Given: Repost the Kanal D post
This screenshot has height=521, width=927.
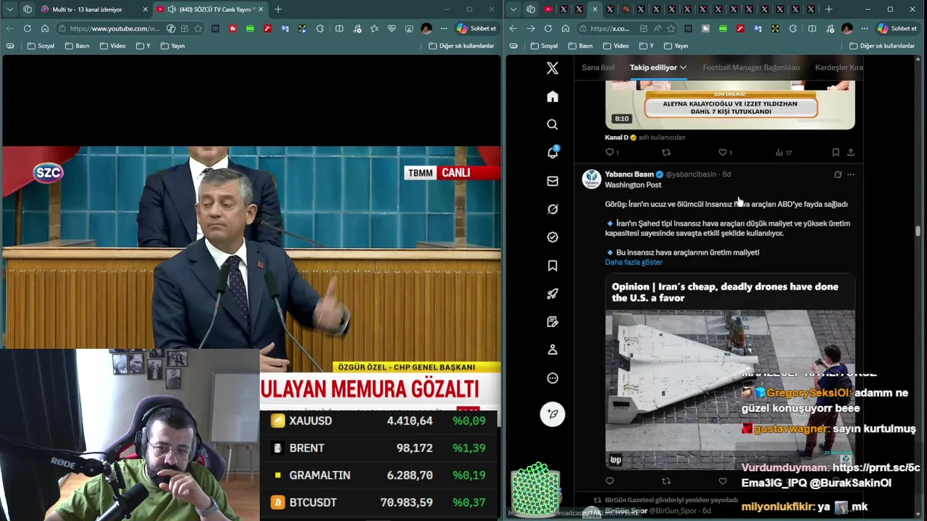Looking at the screenshot, I should pos(666,152).
